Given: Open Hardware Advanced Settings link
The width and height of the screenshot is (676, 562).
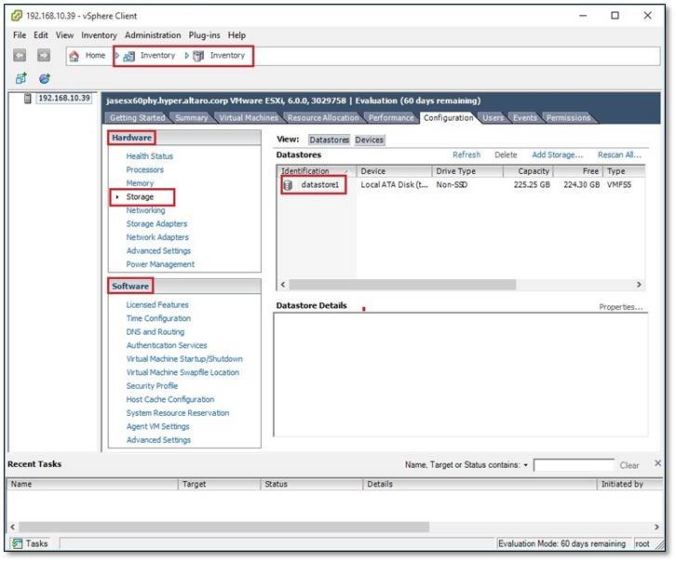Looking at the screenshot, I should (x=158, y=250).
